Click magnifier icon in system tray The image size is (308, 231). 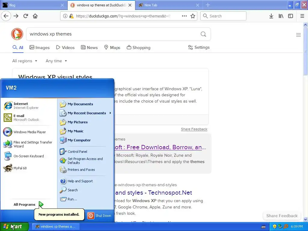286,226
